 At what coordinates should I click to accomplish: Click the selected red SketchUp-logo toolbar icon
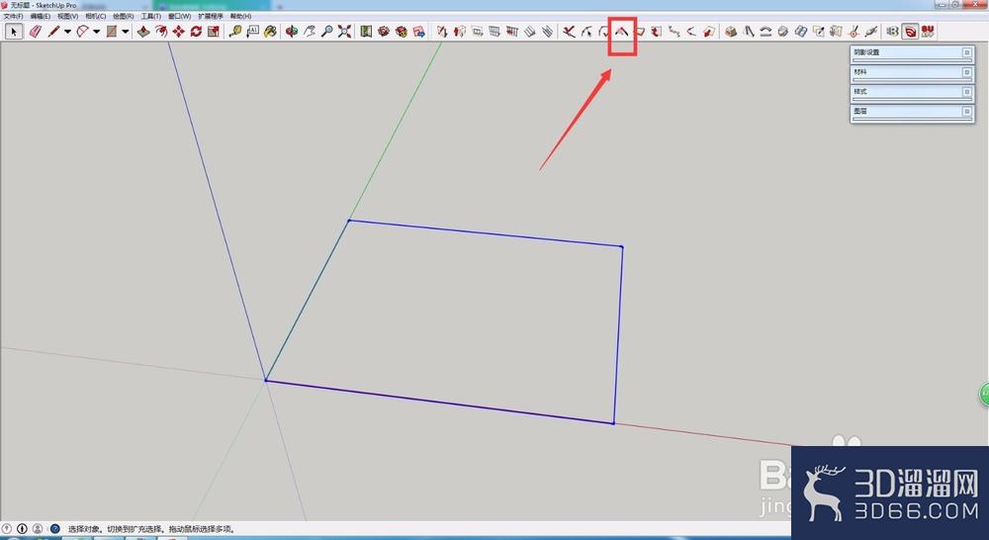(x=910, y=31)
